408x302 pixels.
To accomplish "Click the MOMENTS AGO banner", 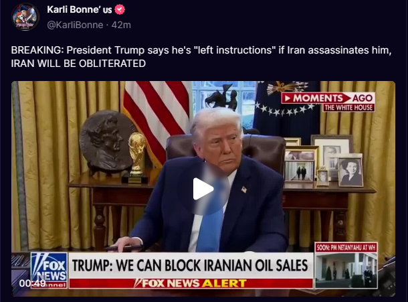I will coord(328,98).
